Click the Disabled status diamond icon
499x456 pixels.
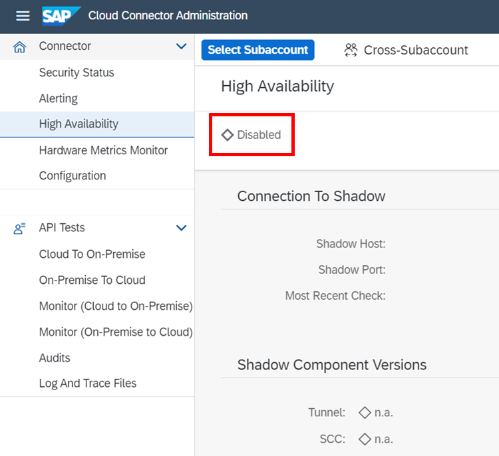pyautogui.click(x=228, y=135)
